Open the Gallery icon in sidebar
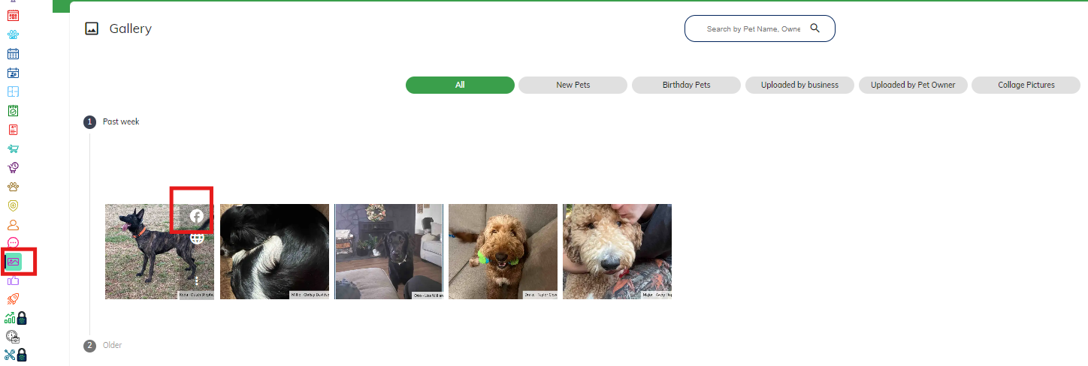The image size is (1088, 366). click(14, 262)
